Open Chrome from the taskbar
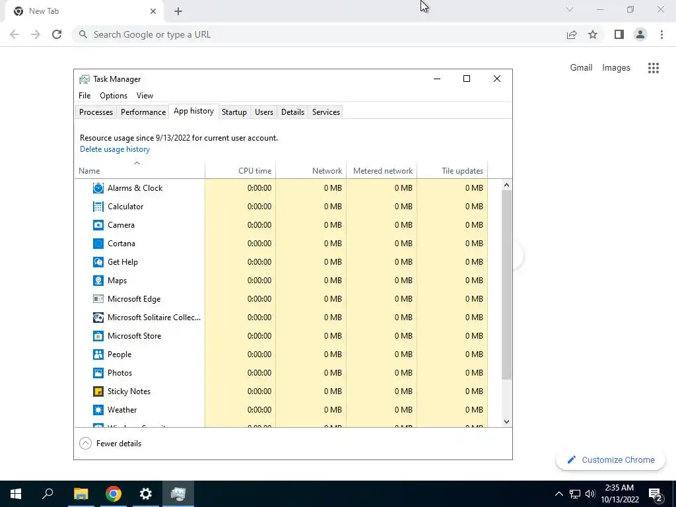 114,494
